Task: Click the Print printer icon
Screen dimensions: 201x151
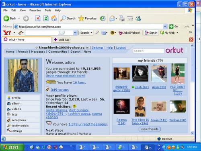Action: pyautogui.click(x=122, y=19)
